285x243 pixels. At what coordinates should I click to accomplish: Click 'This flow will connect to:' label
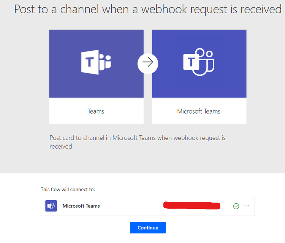coord(68,189)
